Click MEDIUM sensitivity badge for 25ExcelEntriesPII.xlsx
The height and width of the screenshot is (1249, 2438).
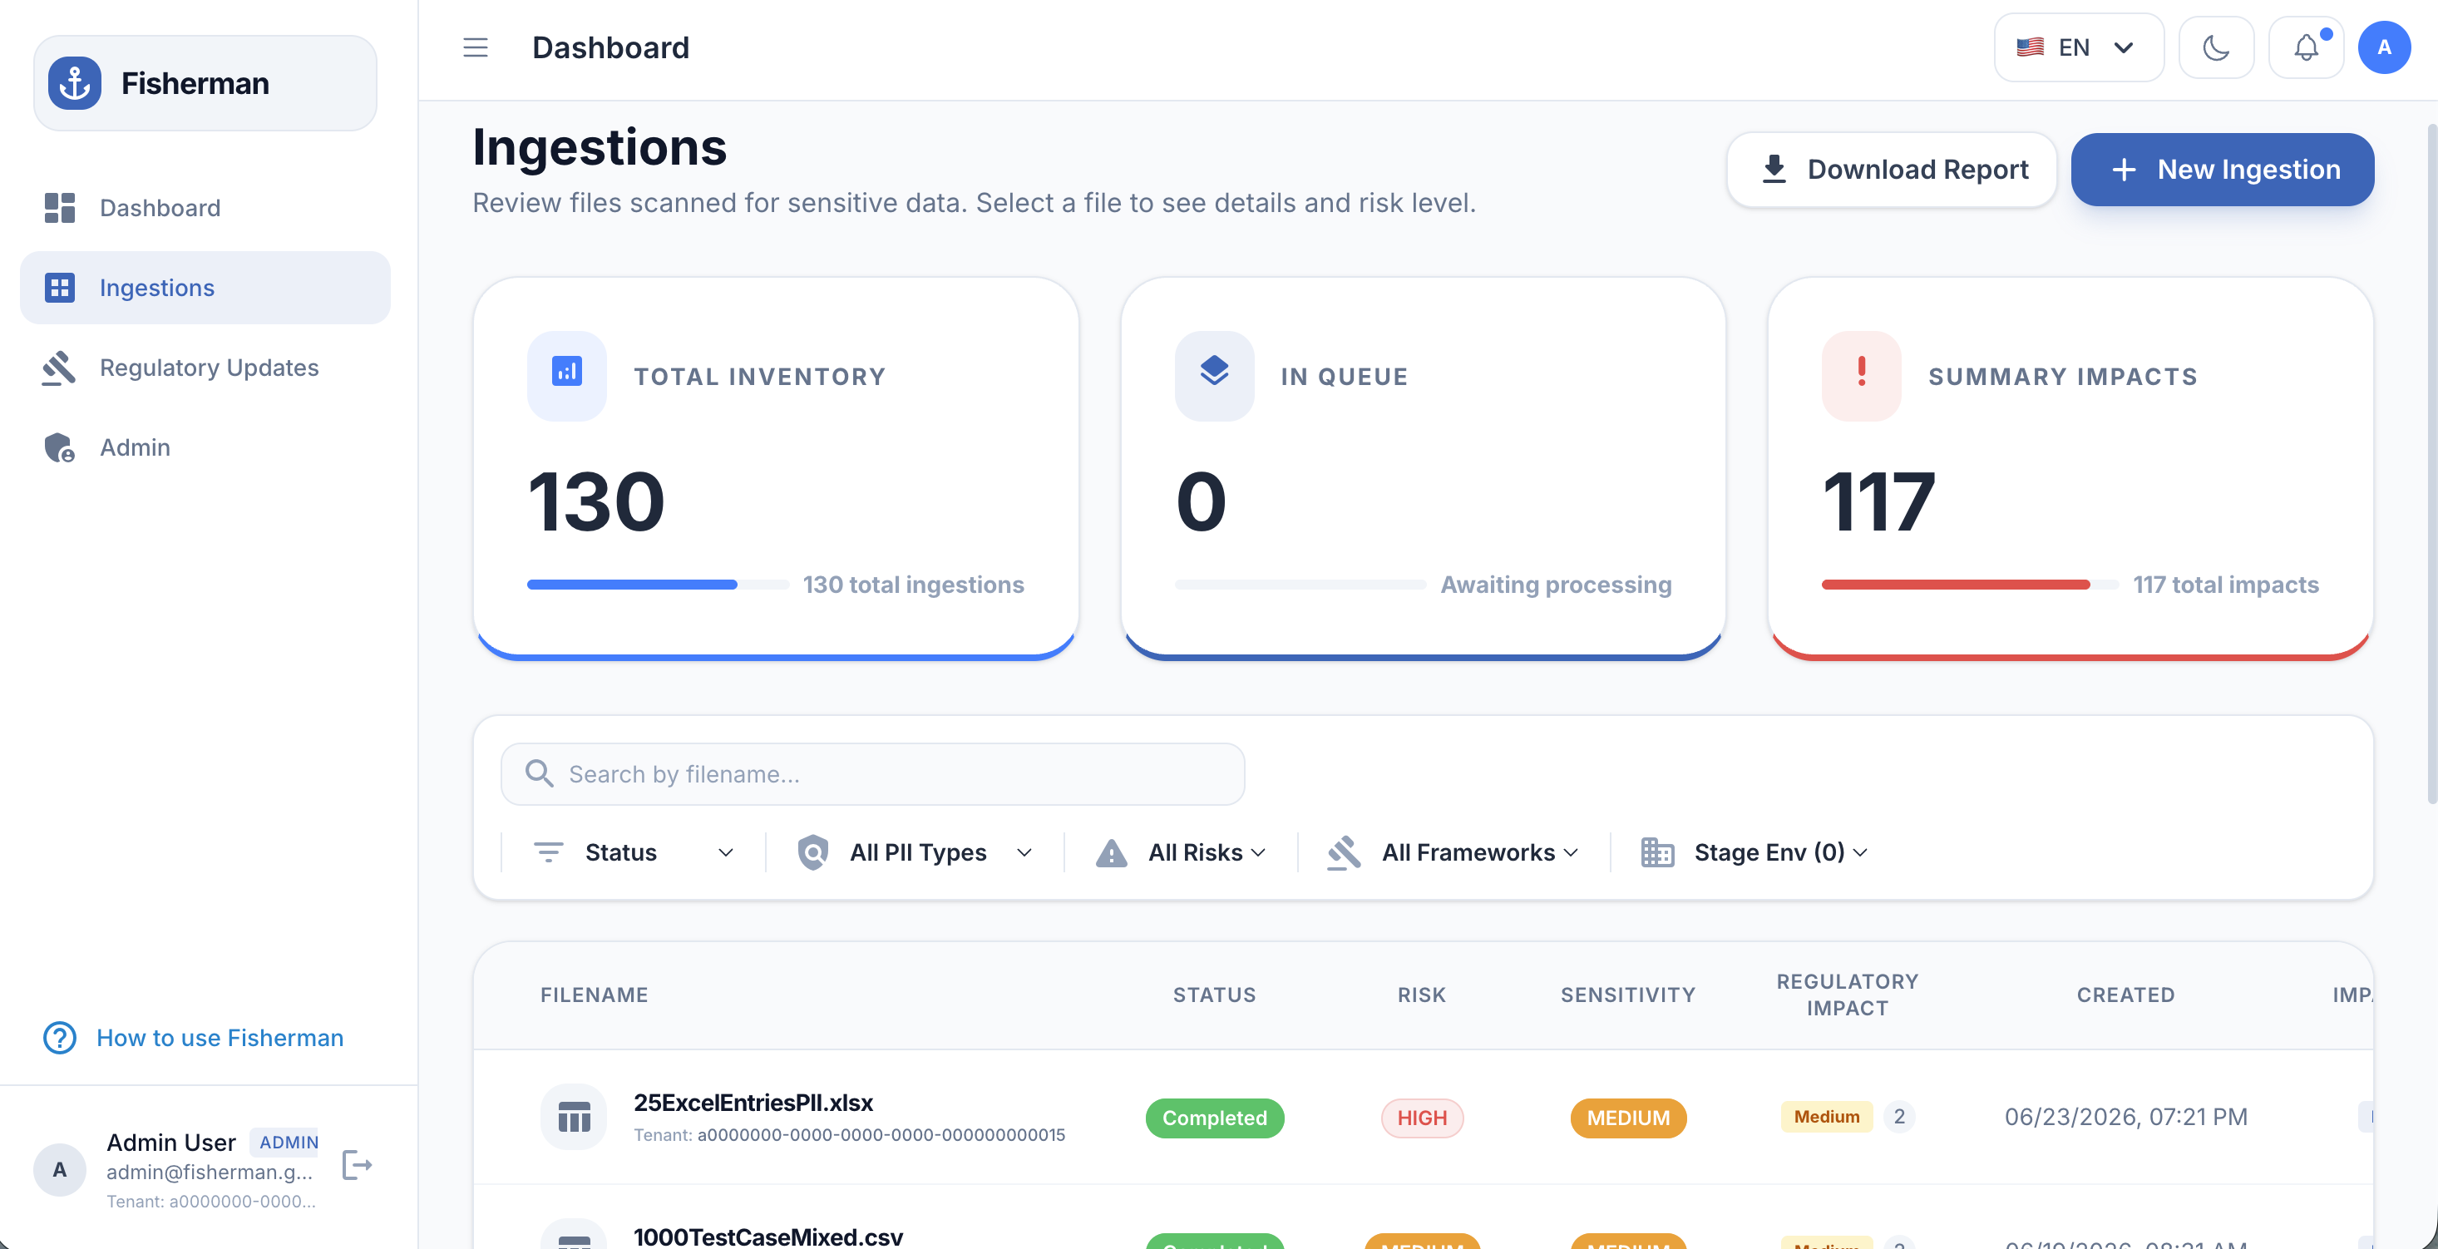coord(1628,1118)
